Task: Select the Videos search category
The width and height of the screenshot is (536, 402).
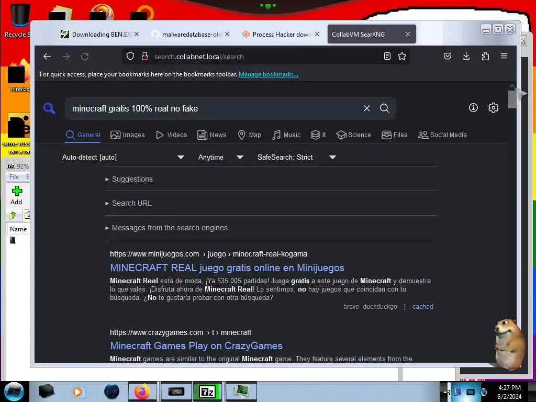Action: [x=172, y=135]
